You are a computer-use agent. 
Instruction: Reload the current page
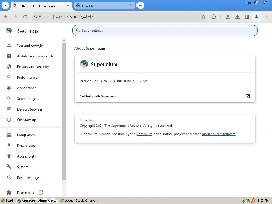click(25, 17)
